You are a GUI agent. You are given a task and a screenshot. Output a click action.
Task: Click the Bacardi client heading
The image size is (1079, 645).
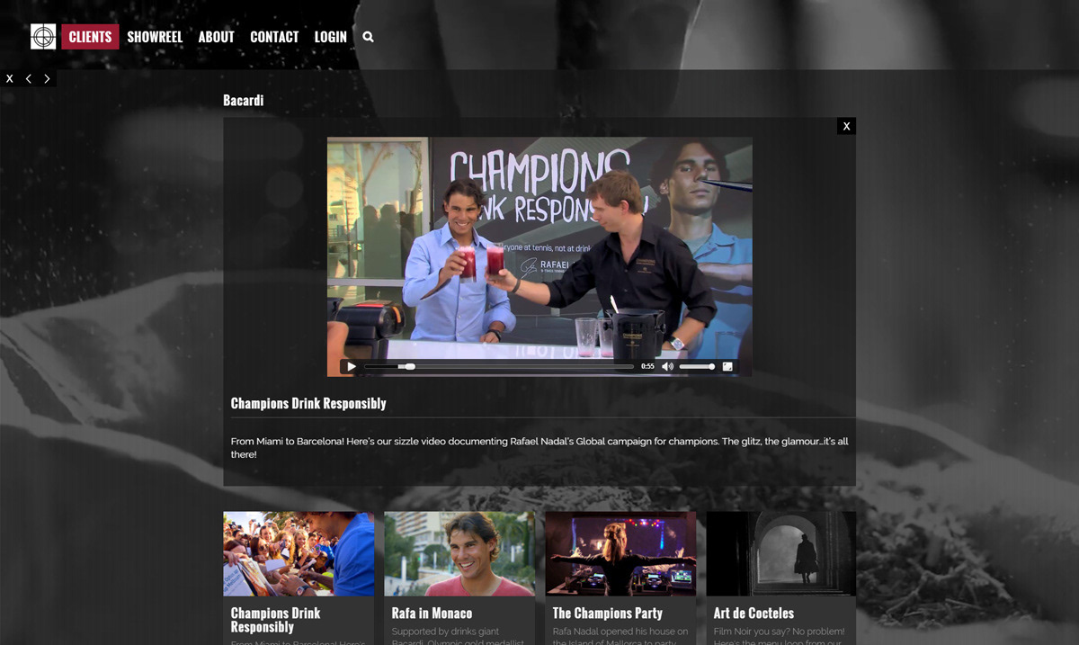point(244,101)
